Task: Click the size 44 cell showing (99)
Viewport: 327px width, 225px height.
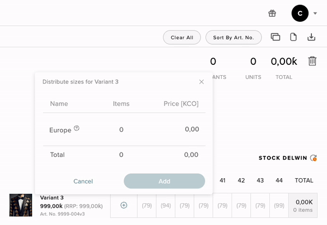Action: tap(279, 205)
